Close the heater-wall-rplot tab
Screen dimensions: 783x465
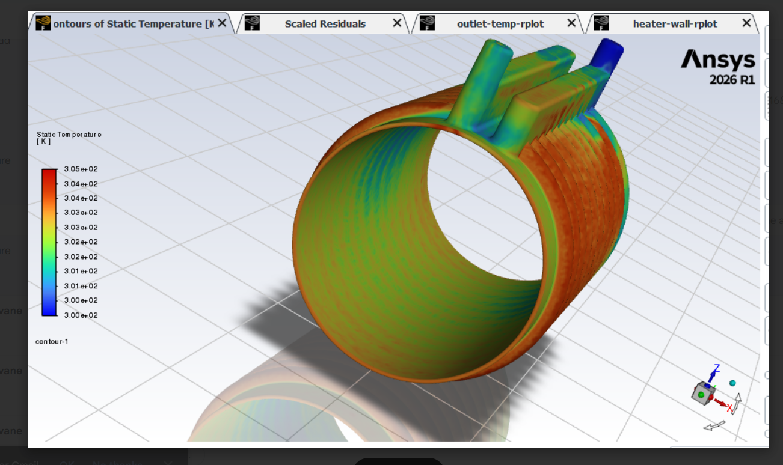[x=746, y=23]
